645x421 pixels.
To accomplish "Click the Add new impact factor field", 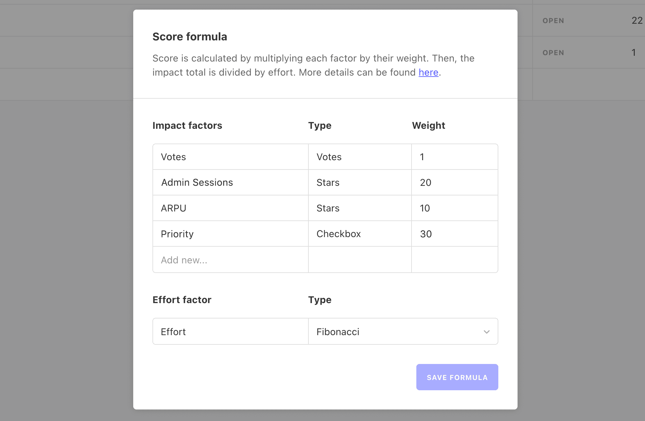I will pyautogui.click(x=230, y=260).
